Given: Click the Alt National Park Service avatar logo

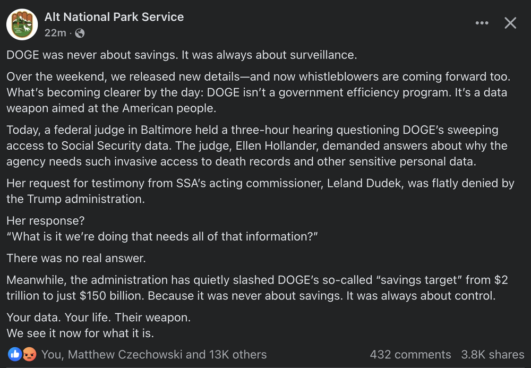Looking at the screenshot, I should point(22,24).
